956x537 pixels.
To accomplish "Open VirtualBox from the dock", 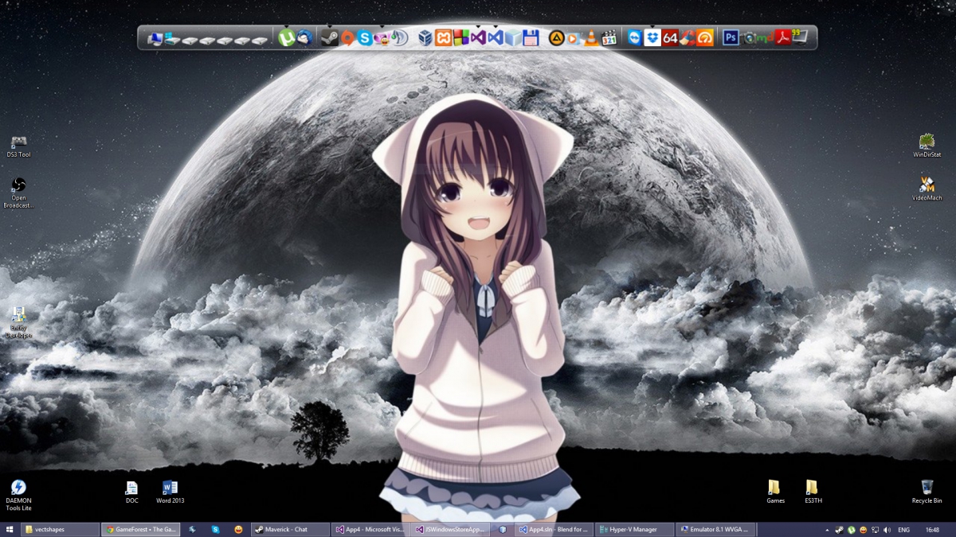I will click(x=426, y=37).
